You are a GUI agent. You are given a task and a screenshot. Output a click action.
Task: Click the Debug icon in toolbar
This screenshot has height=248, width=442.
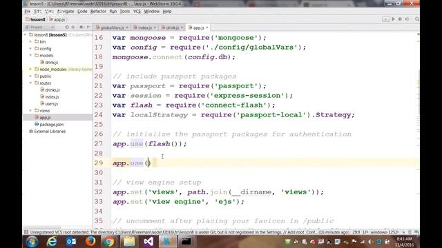click(x=400, y=19)
